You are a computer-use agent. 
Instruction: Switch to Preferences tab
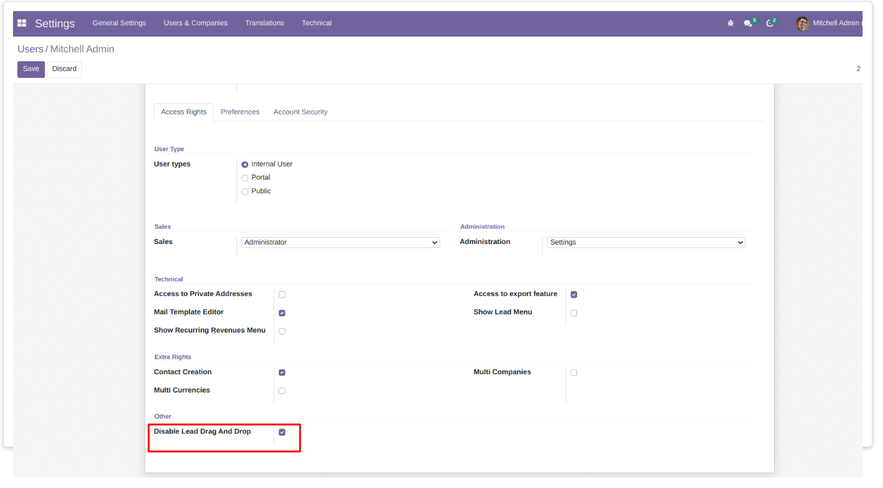tap(240, 112)
